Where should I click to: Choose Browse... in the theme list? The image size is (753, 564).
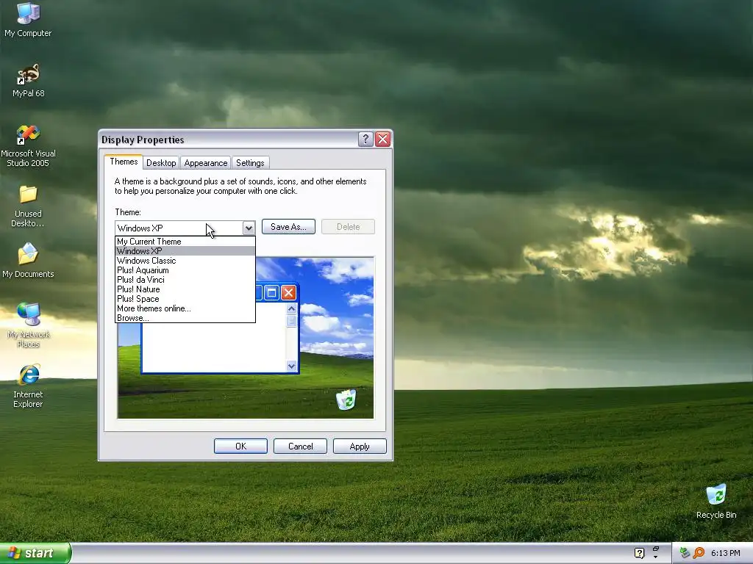(x=185, y=318)
